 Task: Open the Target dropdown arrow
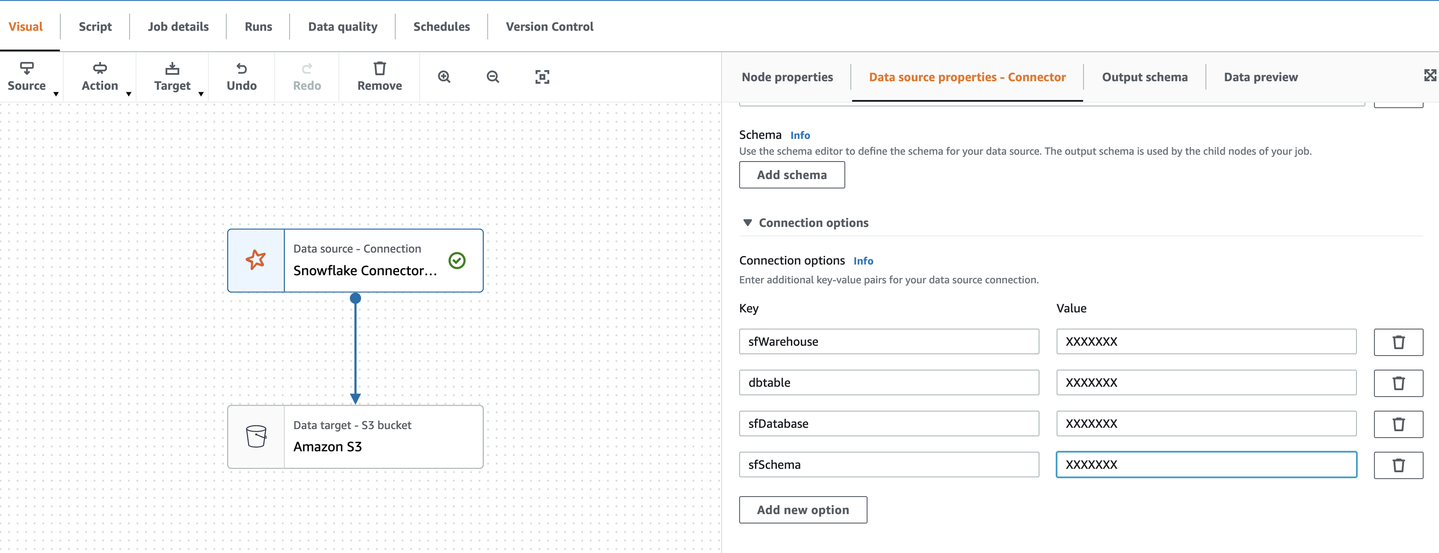201,94
